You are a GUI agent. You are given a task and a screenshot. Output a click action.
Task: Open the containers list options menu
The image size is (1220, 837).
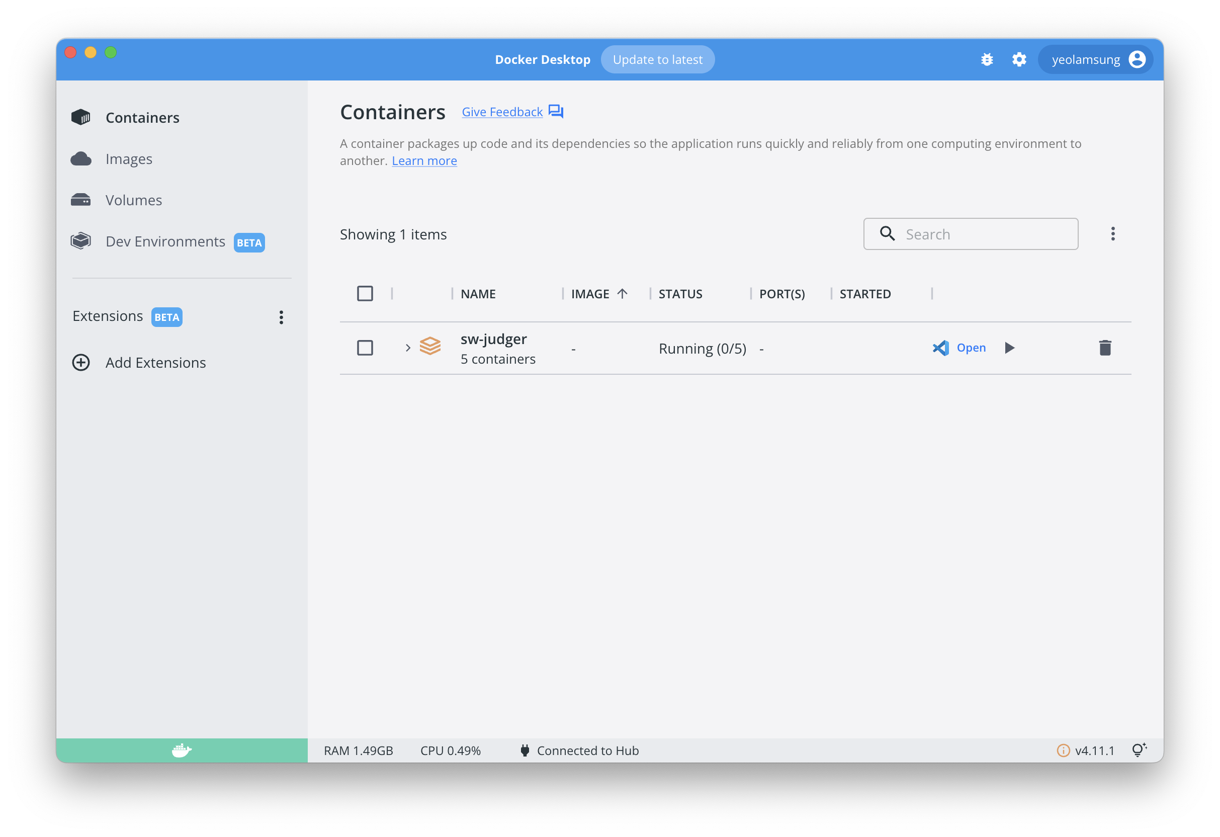click(1112, 234)
